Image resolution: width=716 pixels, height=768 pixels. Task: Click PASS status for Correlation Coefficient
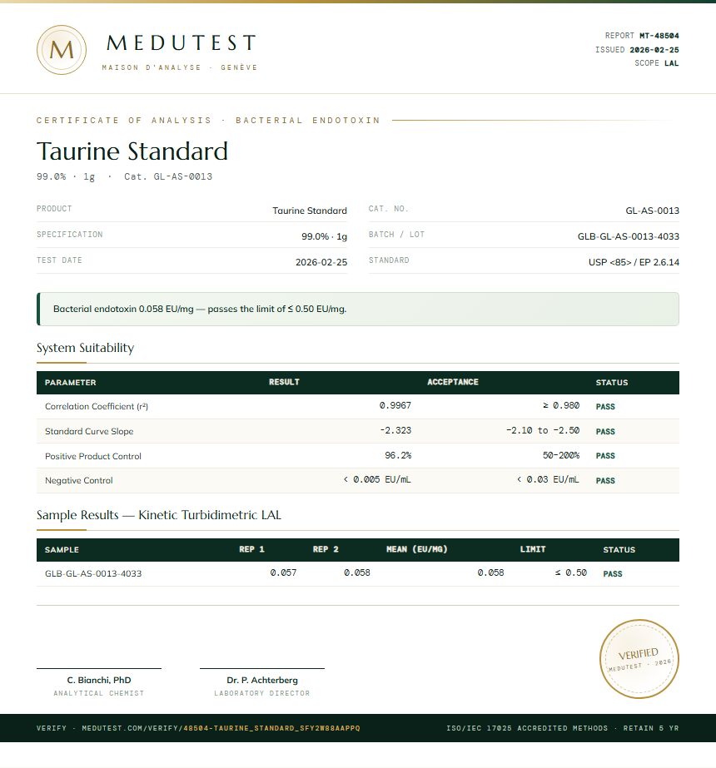(606, 407)
